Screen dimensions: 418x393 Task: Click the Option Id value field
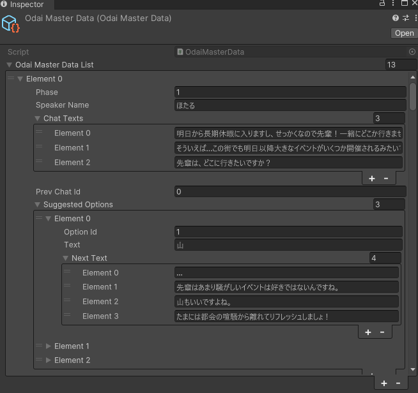click(288, 232)
